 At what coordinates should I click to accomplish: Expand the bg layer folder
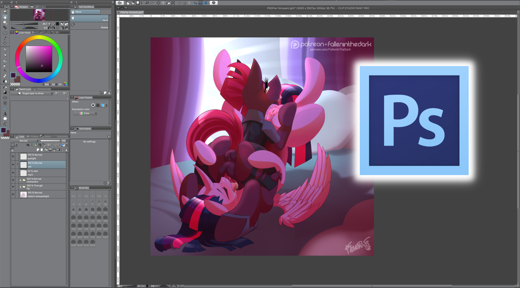[20, 187]
